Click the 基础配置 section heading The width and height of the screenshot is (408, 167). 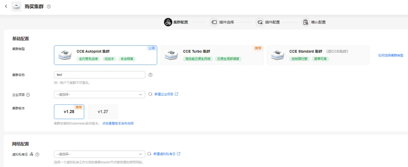pos(20,39)
